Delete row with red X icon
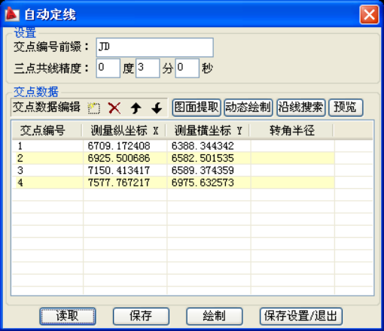This screenshot has width=384, height=331. tap(114, 108)
